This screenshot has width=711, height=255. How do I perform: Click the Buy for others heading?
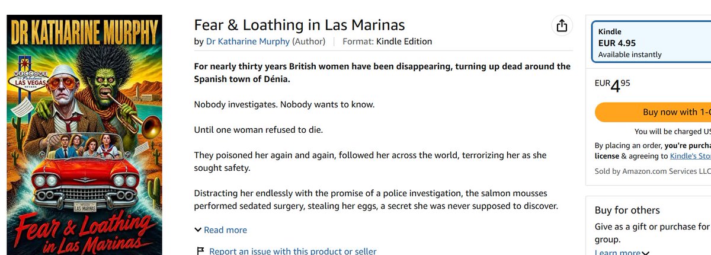pyautogui.click(x=627, y=210)
